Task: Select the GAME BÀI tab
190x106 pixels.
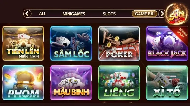Action: point(145,14)
